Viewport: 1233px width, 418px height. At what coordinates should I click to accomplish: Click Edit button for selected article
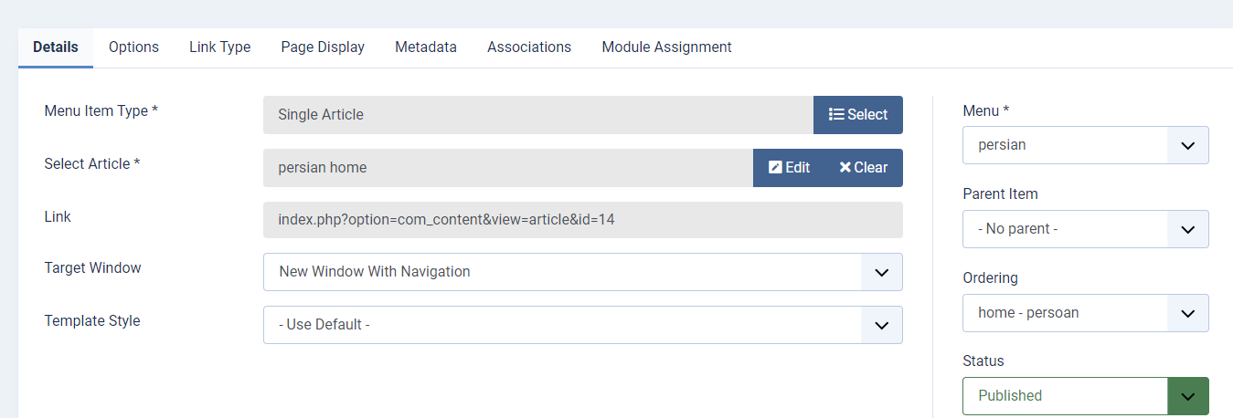[x=789, y=168]
